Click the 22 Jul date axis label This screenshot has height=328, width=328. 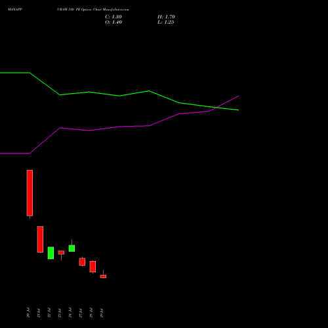pos(49,312)
